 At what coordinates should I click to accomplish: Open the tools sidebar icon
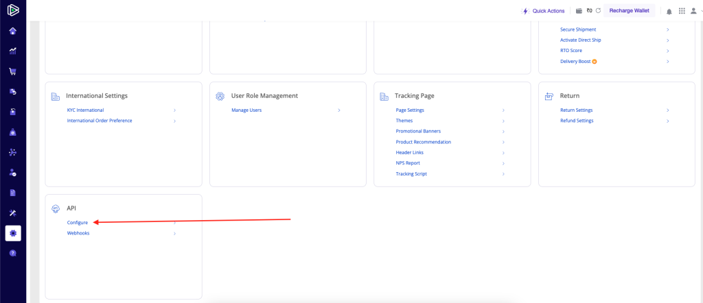[13, 213]
